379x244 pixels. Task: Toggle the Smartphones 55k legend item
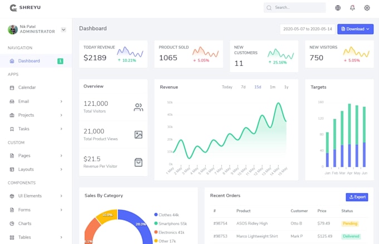coord(171,224)
